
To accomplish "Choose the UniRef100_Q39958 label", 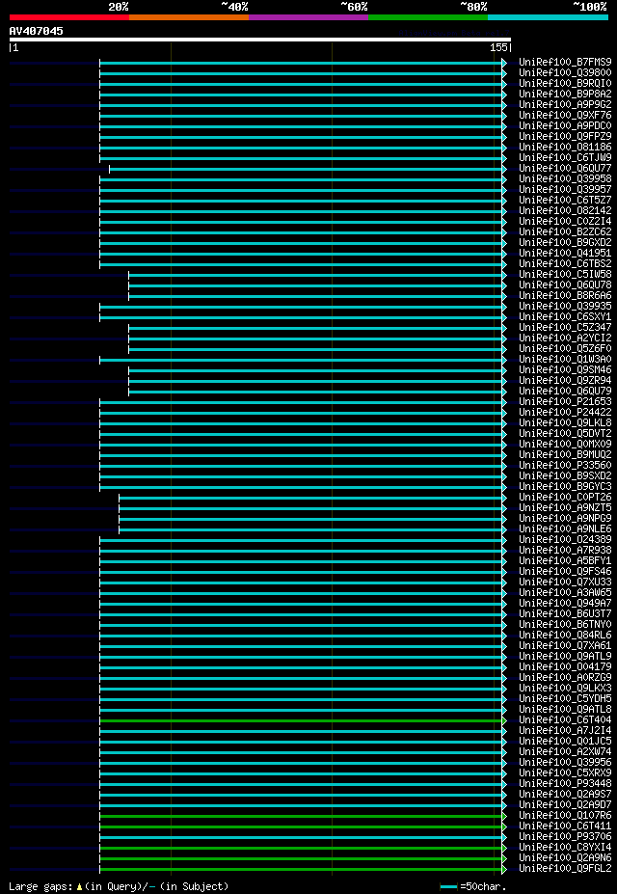I will [565, 179].
